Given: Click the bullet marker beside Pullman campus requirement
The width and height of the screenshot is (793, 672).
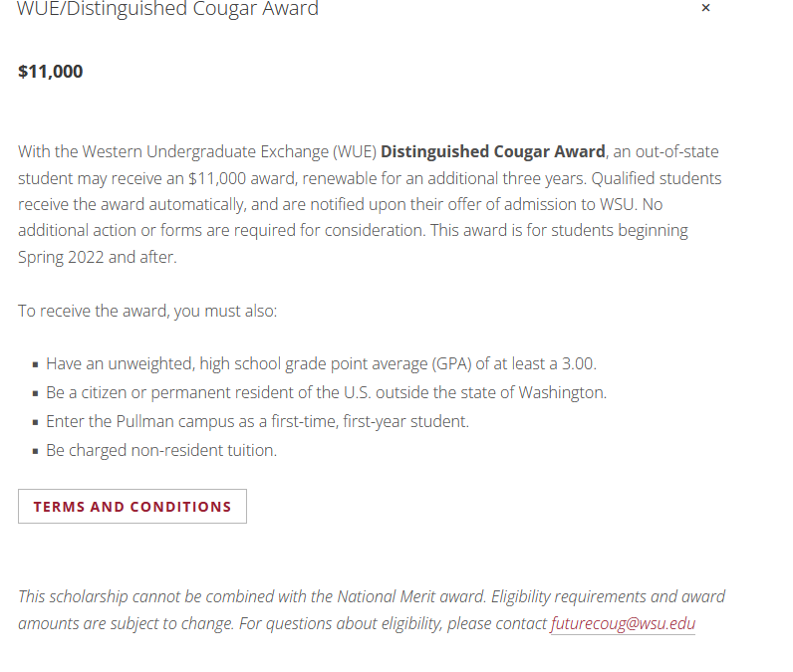Looking at the screenshot, I should coord(36,422).
